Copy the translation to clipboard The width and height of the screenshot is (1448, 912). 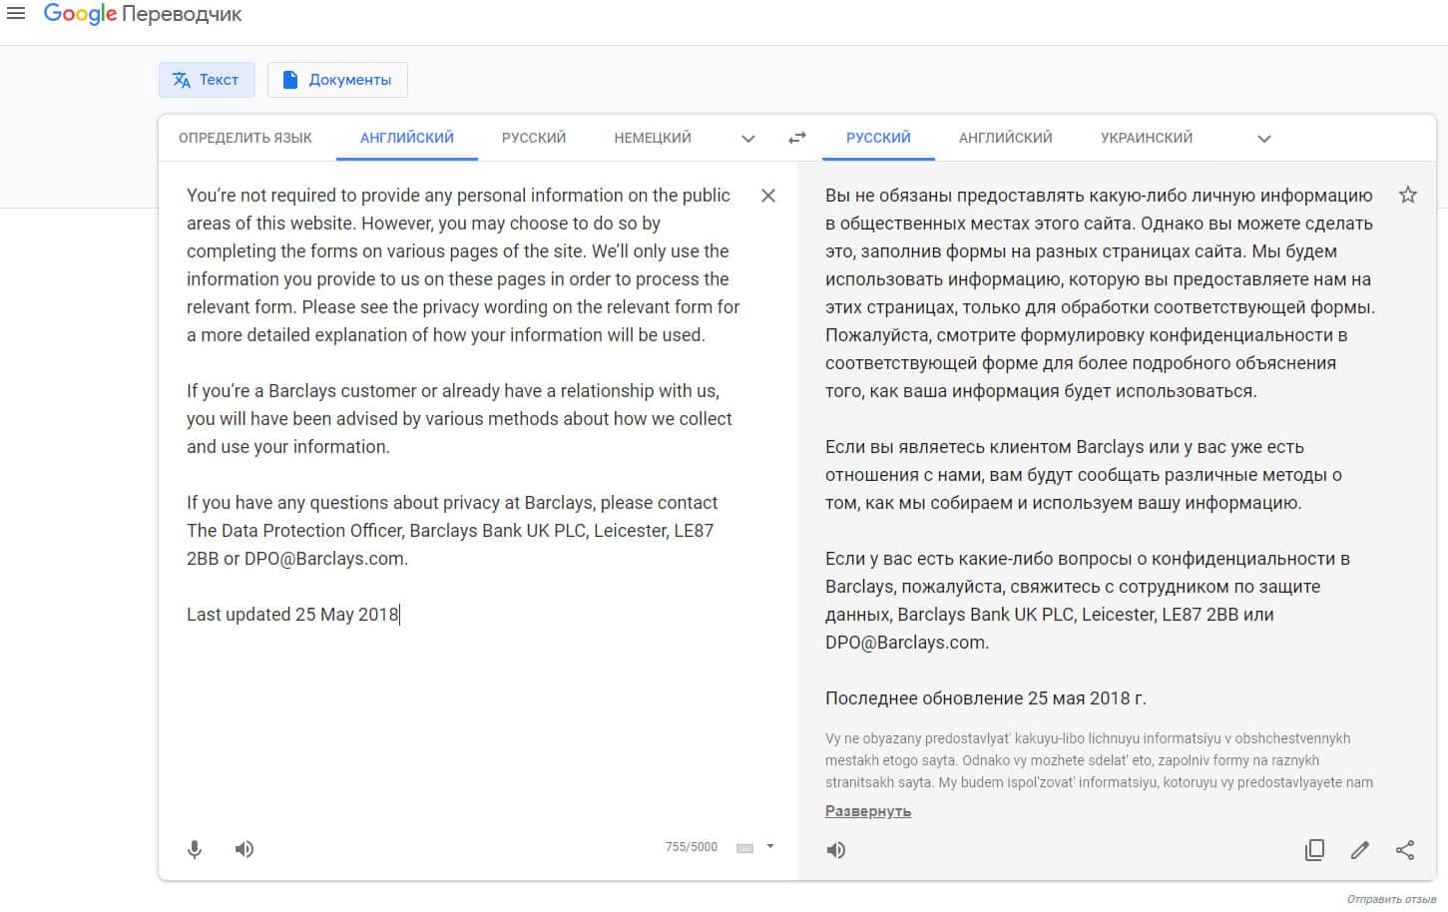(1314, 850)
